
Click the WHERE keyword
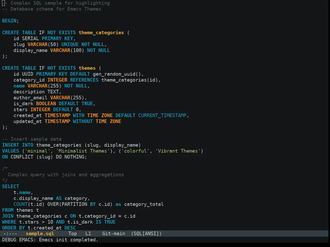point(9,222)
